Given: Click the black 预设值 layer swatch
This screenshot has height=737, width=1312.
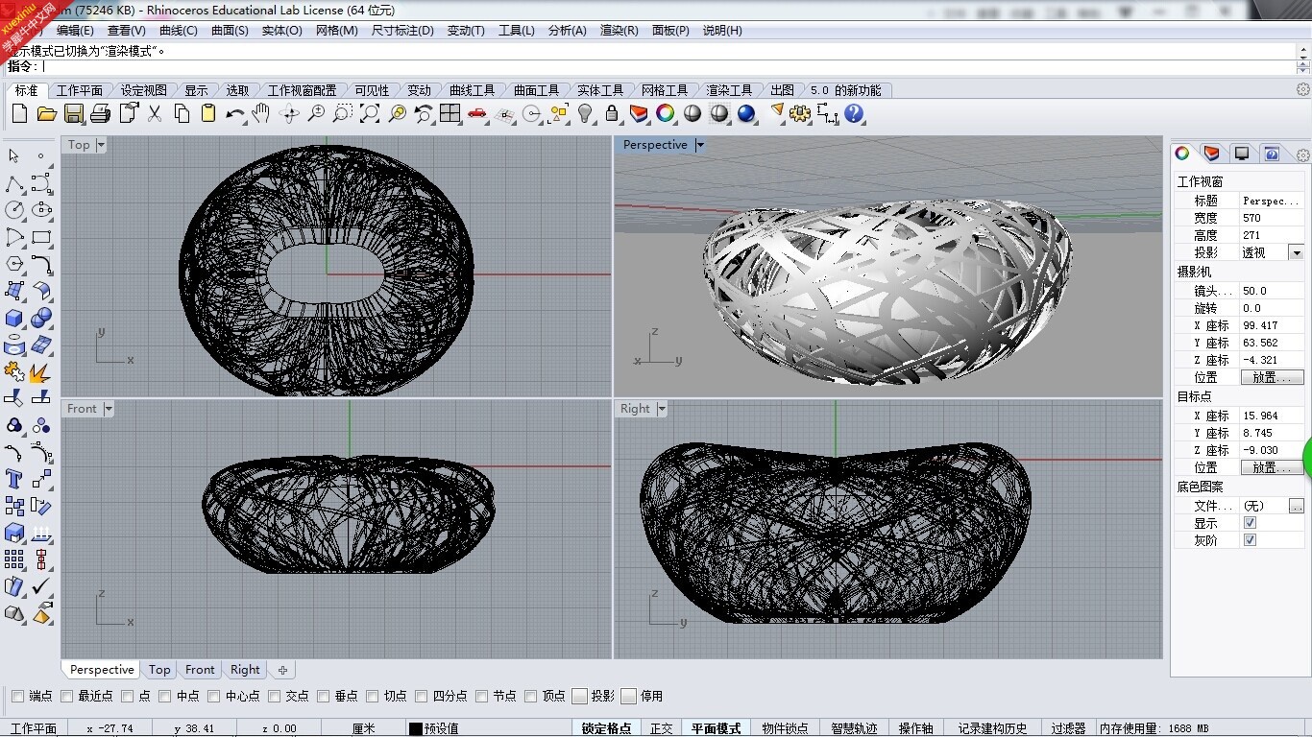Looking at the screenshot, I should [x=416, y=728].
